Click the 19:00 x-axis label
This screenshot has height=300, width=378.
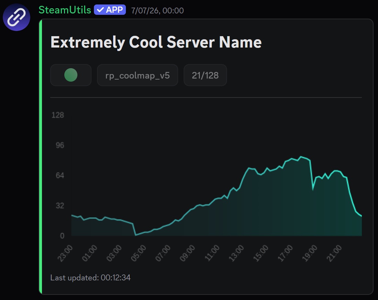click(310, 253)
